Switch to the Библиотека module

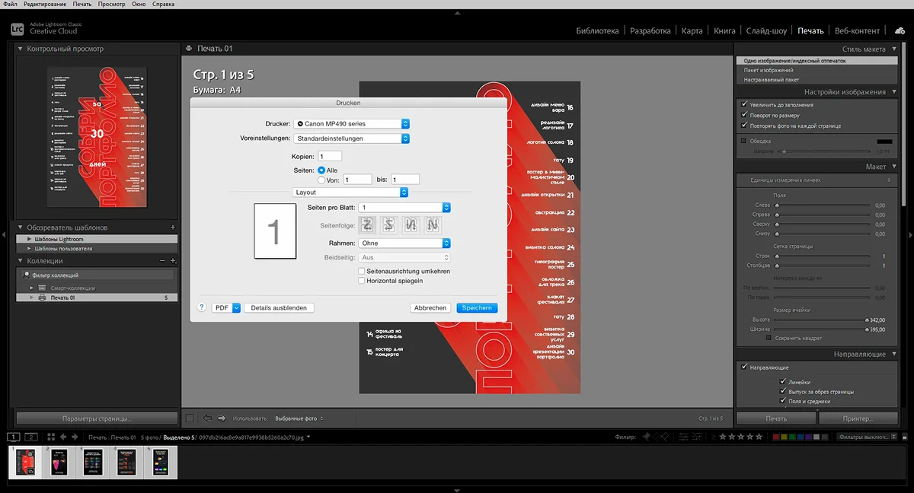[x=597, y=30]
